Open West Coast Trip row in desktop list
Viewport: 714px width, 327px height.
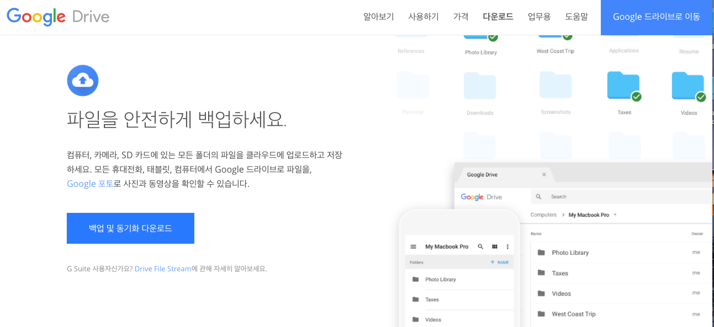click(x=621, y=314)
